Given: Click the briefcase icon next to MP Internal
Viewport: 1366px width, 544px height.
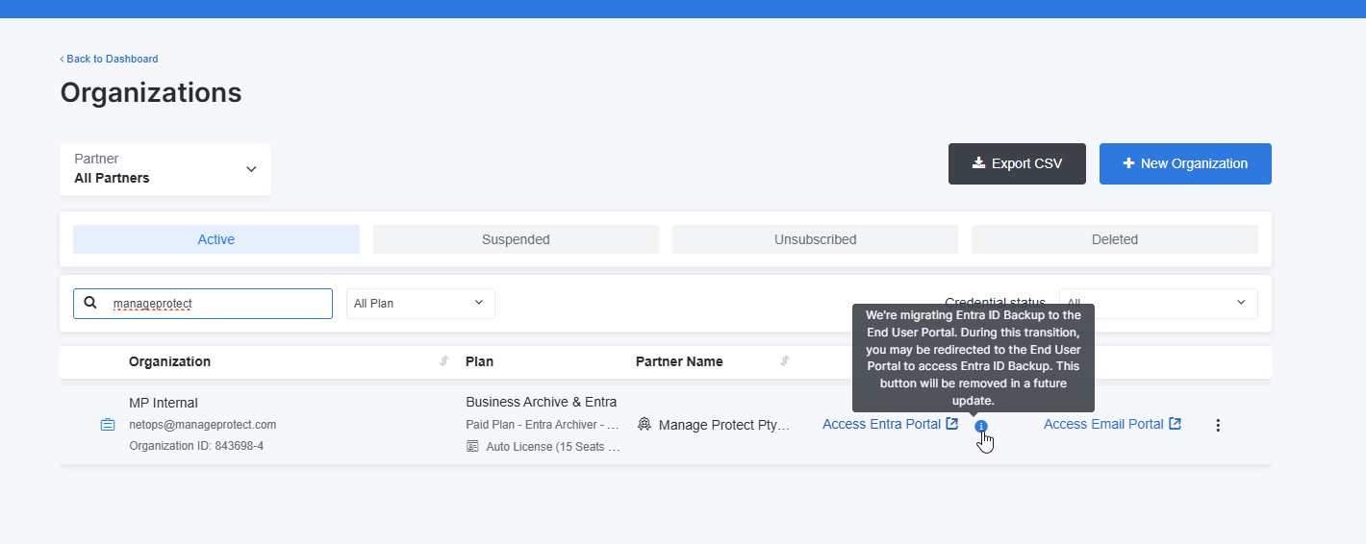Looking at the screenshot, I should [x=108, y=425].
